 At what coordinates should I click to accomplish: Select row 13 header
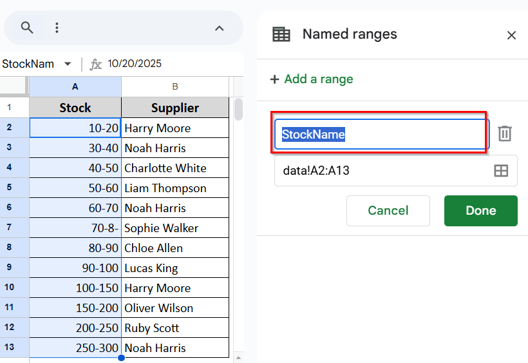point(14,348)
